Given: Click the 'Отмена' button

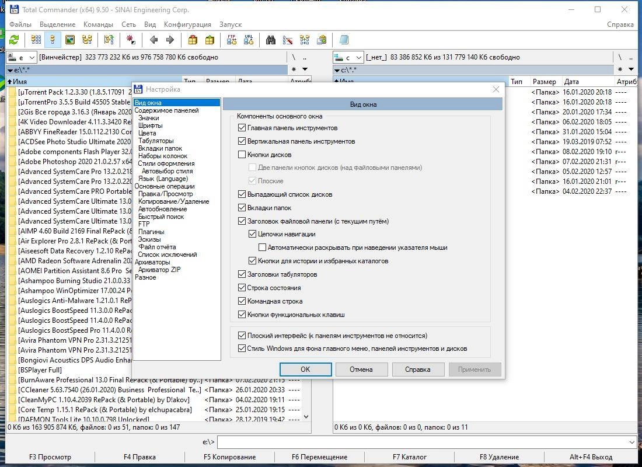Looking at the screenshot, I should tap(361, 370).
